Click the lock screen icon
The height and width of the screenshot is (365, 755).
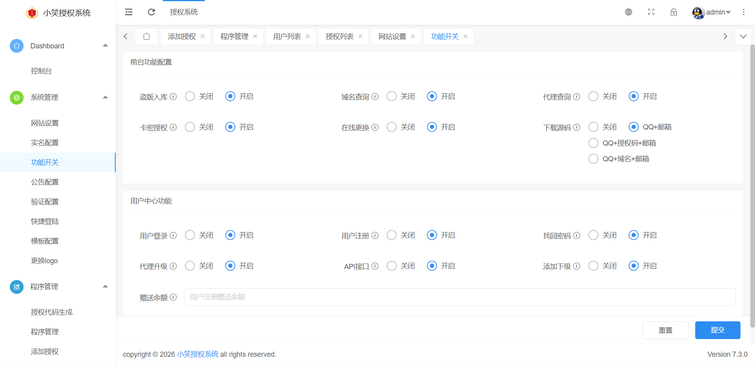pos(674,12)
